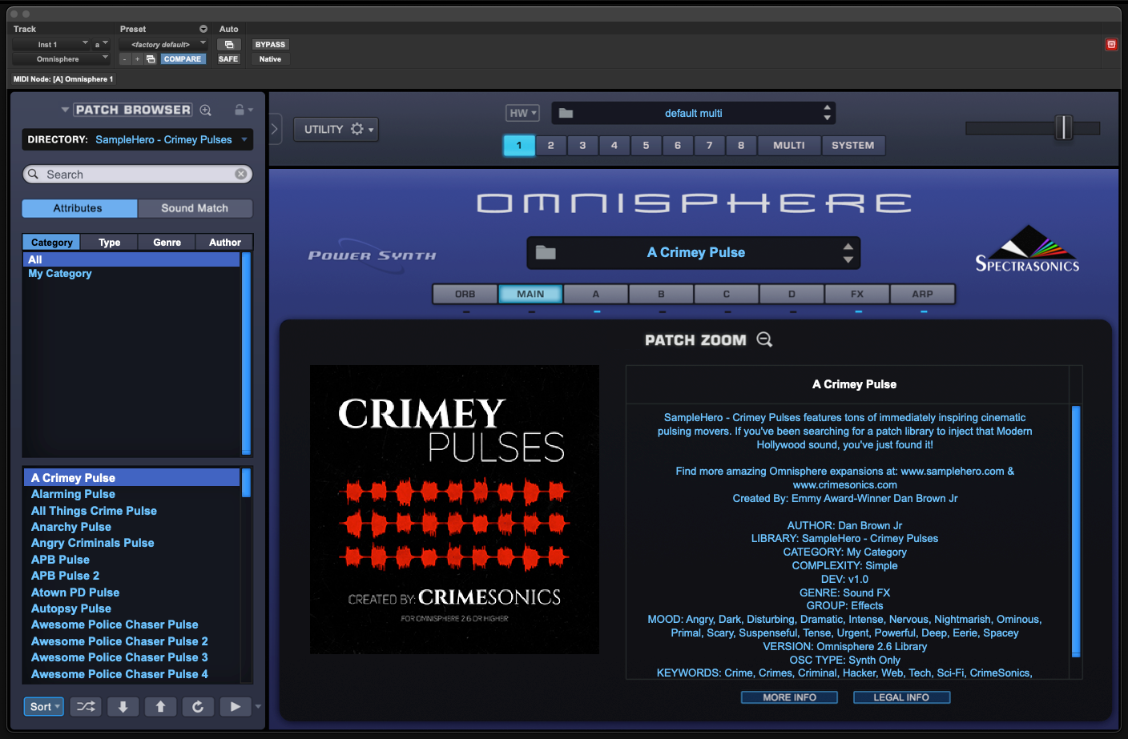
Task: Click the LEGAL INFO button
Action: [x=901, y=697]
